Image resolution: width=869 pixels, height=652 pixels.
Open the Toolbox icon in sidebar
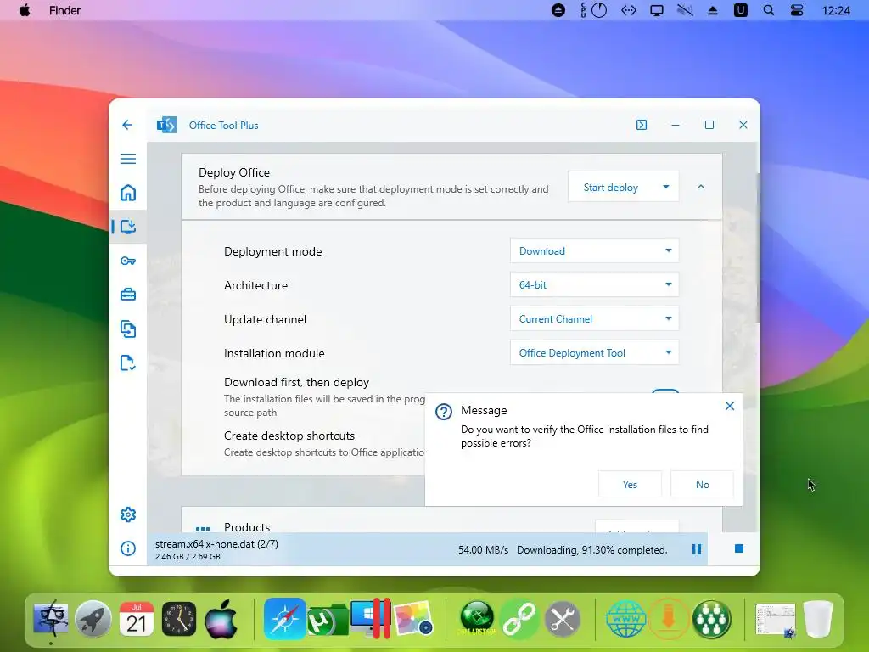pyautogui.click(x=128, y=295)
